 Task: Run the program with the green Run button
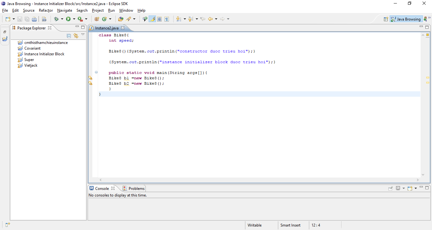[x=68, y=19]
